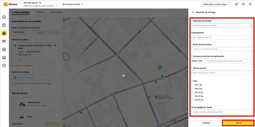This screenshot has width=255, height=127.
Task: Open the orders list icon at sidebar top
Action: tap(4, 17)
